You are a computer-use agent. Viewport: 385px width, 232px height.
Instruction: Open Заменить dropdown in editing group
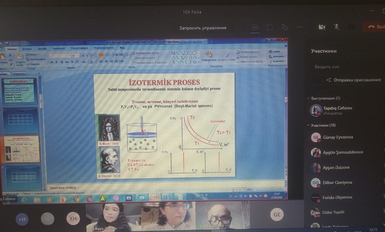tap(277, 56)
